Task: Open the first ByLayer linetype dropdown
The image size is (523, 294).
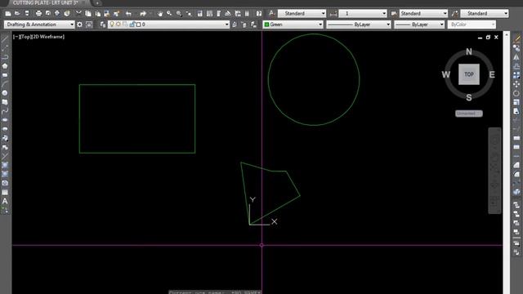Action: click(358, 24)
